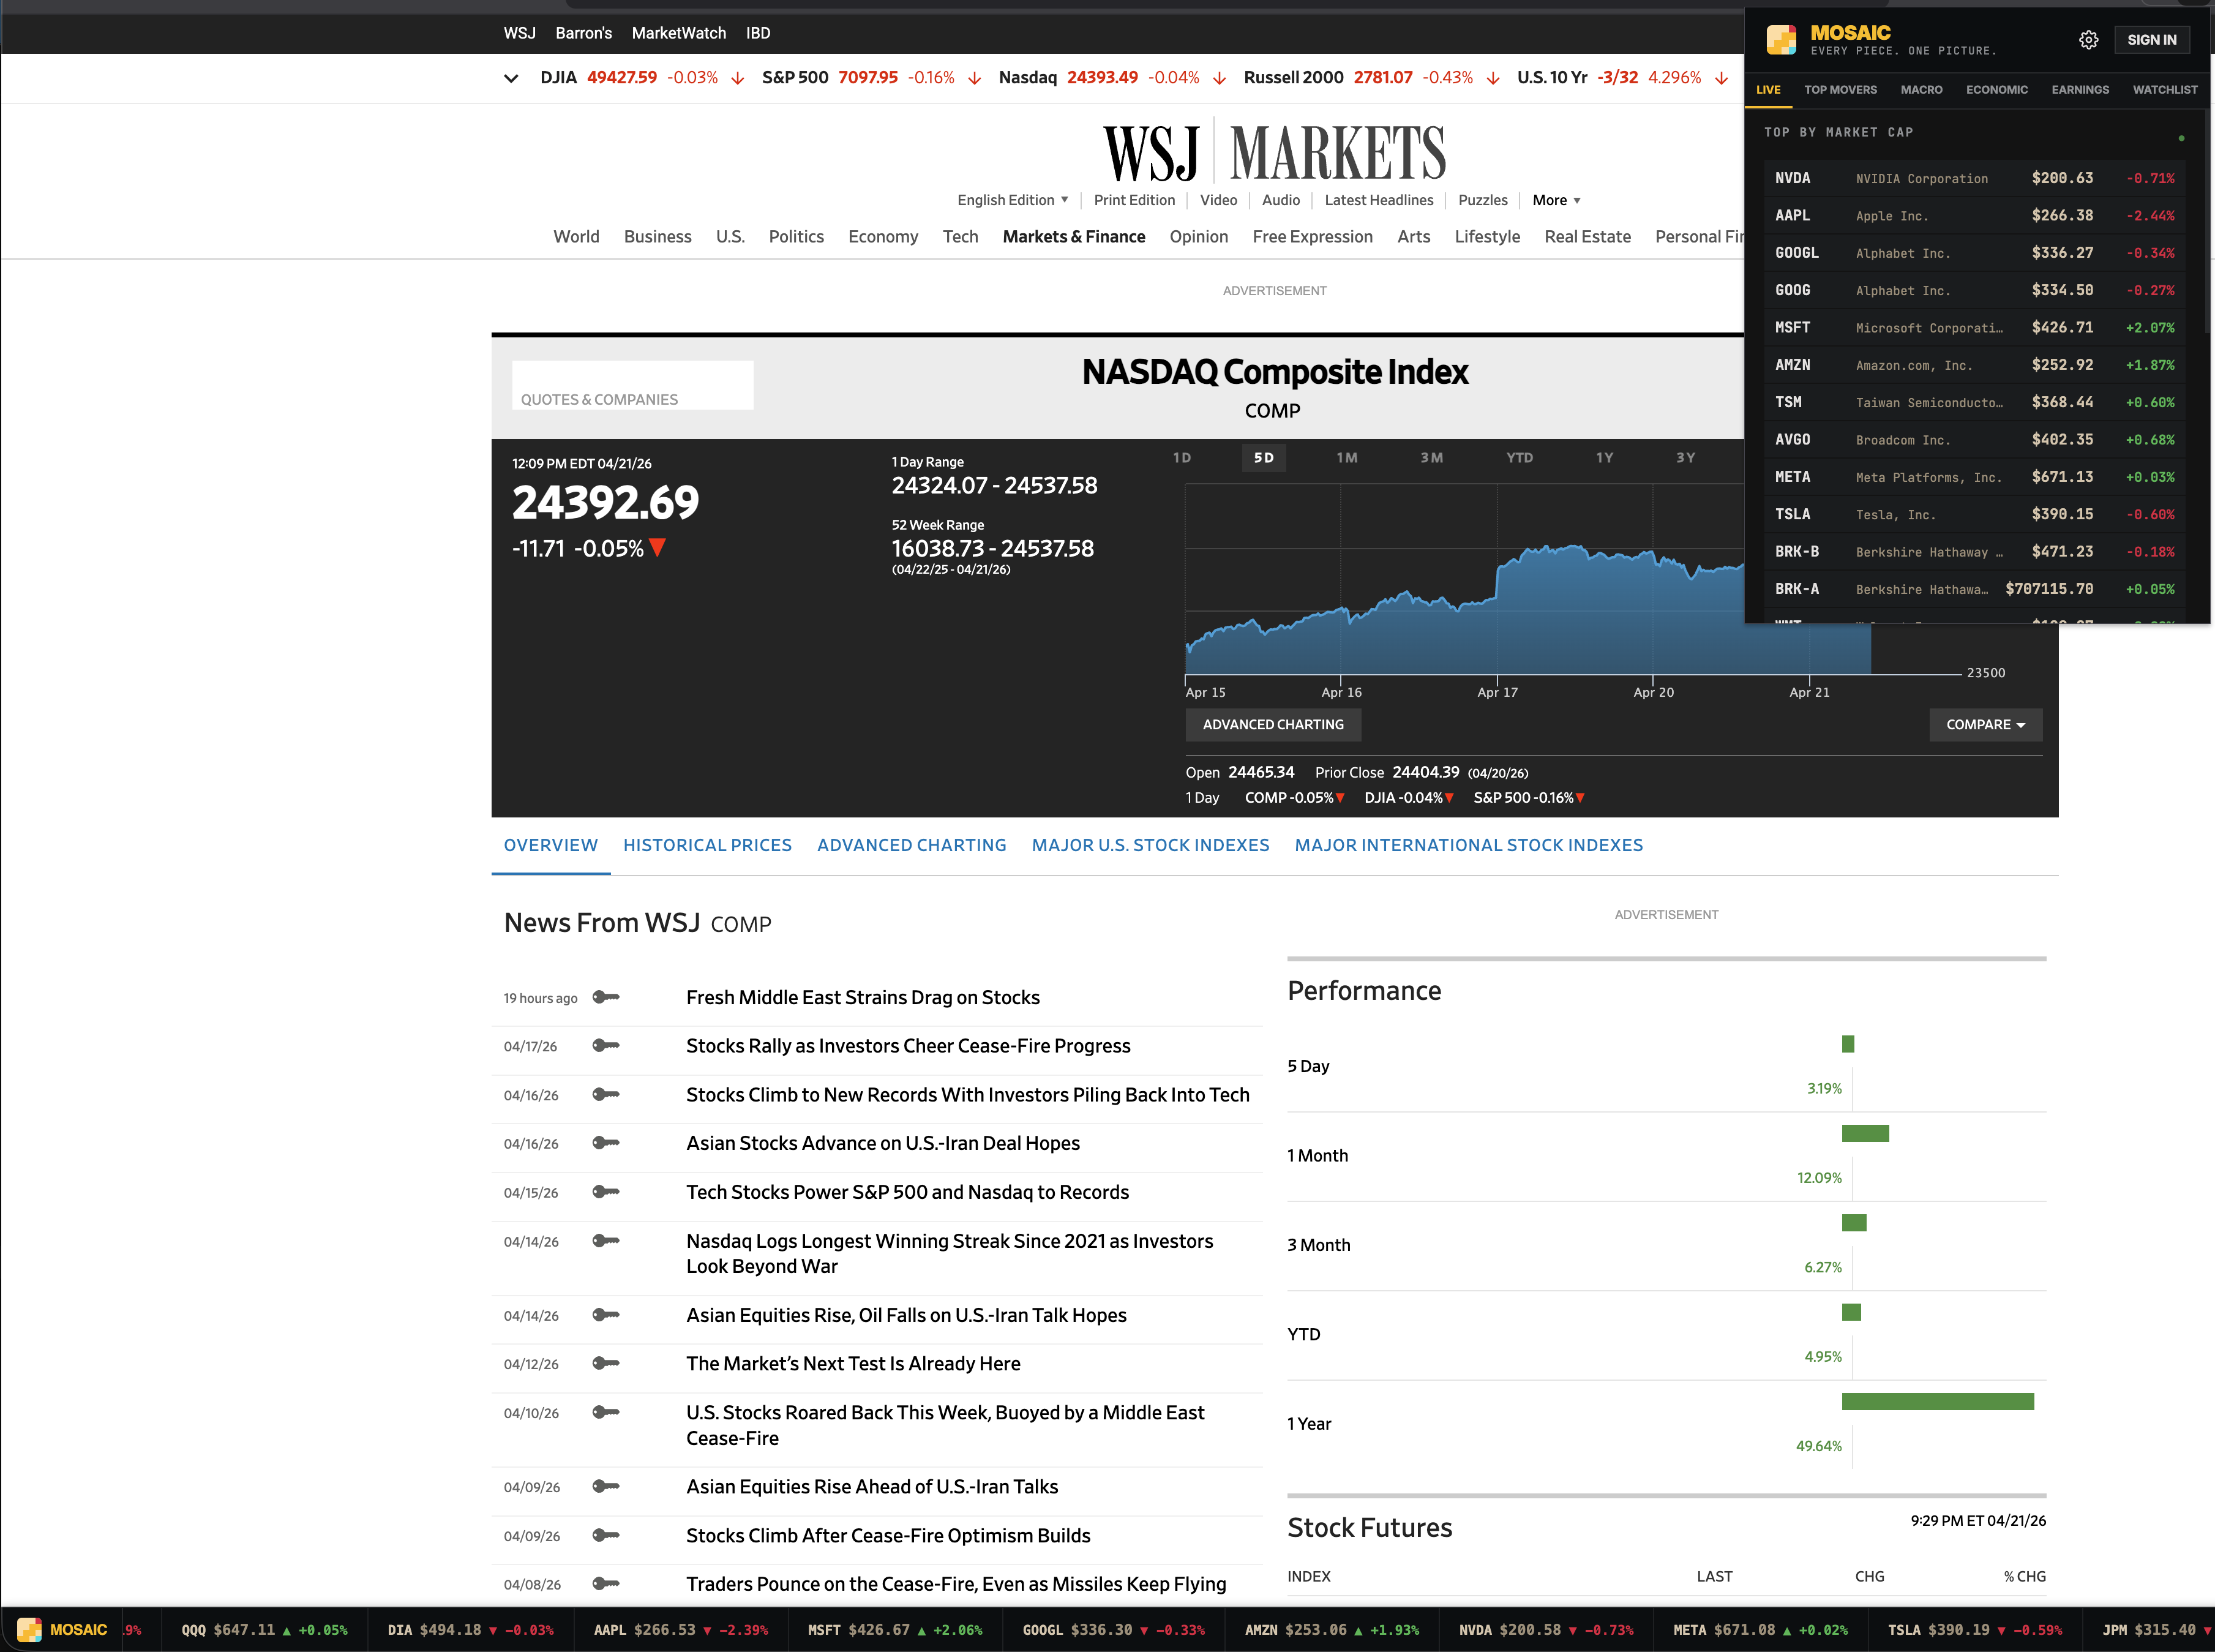This screenshot has width=2215, height=1652.
Task: Switch to the Earnings tab in Mosaic
Action: pos(2080,90)
